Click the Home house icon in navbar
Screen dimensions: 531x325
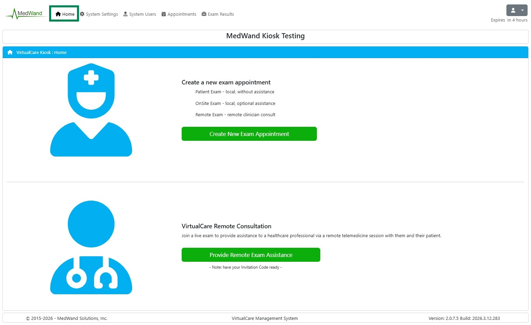pos(58,14)
